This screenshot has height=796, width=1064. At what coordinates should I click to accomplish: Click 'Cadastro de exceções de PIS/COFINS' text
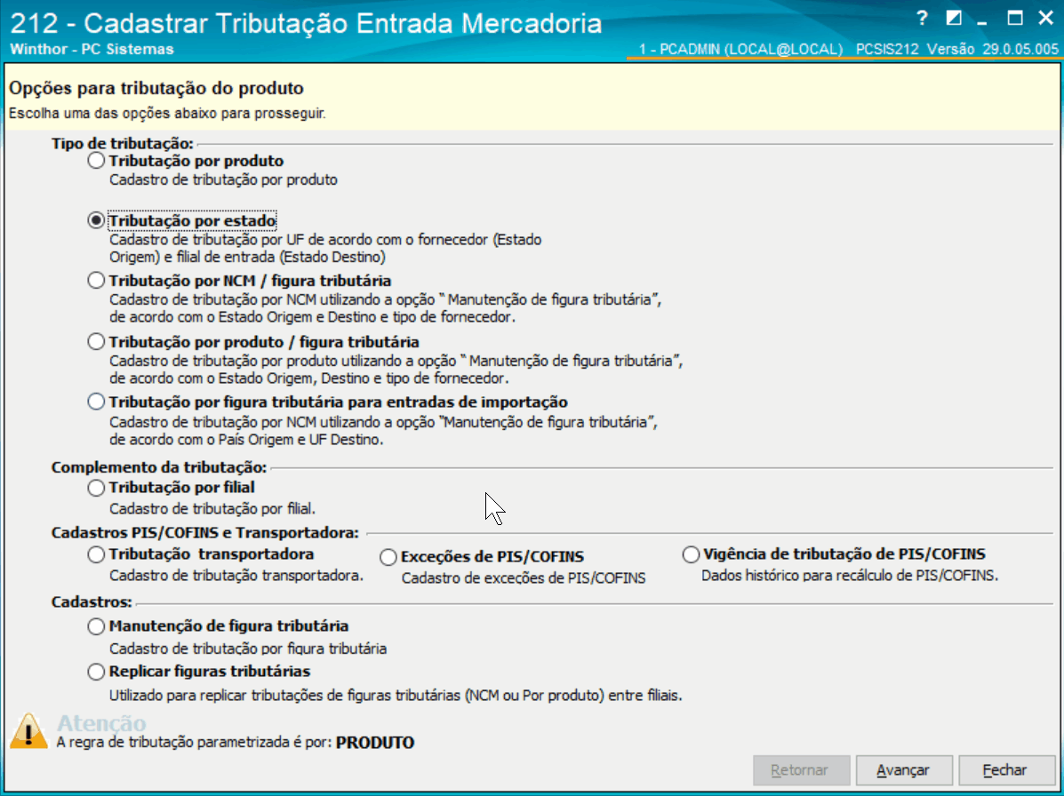tap(524, 578)
